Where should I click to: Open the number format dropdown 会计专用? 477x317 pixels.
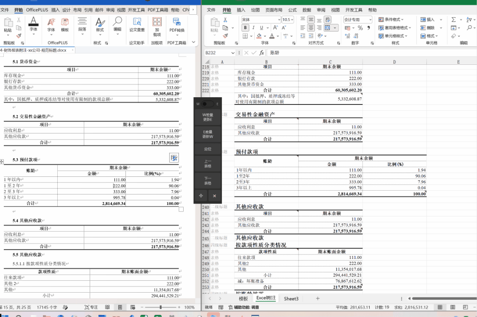tap(370, 20)
